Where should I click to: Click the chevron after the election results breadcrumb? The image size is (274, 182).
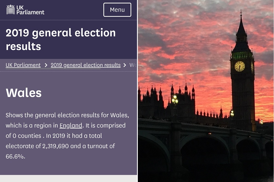point(125,65)
